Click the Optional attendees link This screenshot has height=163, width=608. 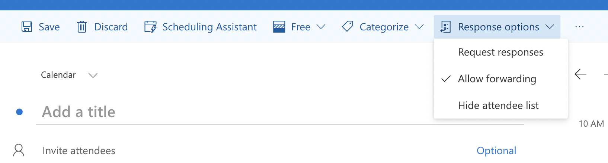[x=496, y=151]
